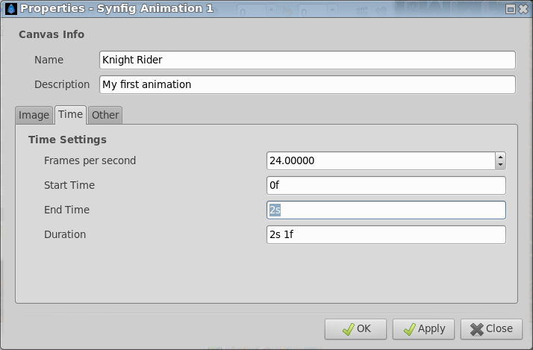This screenshot has width=533, height=350.
Task: Click into the Description text field
Action: 308,84
